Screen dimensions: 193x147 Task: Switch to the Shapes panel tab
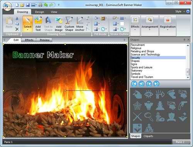[135, 136]
